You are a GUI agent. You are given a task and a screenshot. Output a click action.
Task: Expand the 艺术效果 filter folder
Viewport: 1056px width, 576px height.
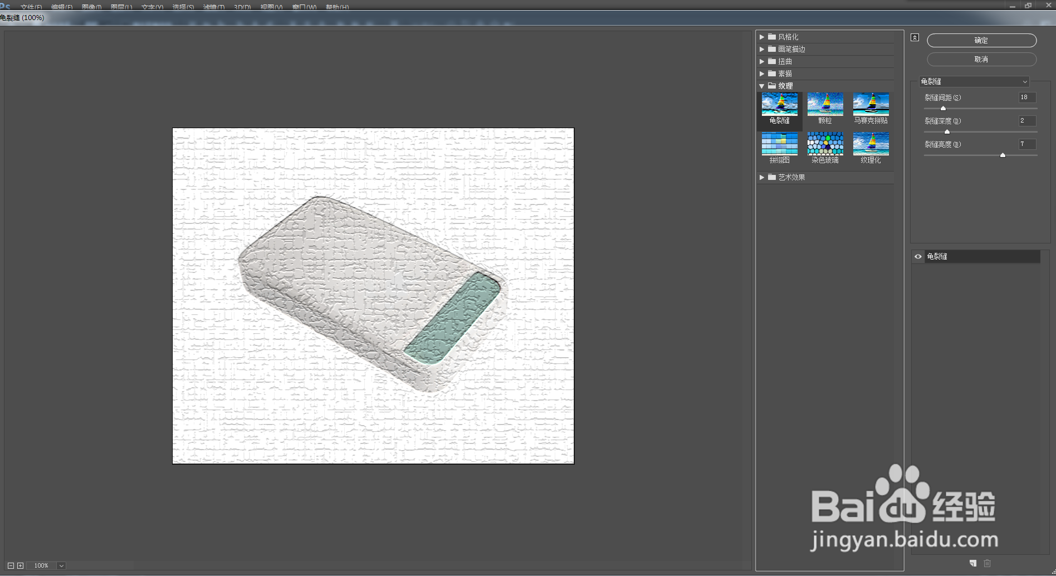(x=762, y=177)
